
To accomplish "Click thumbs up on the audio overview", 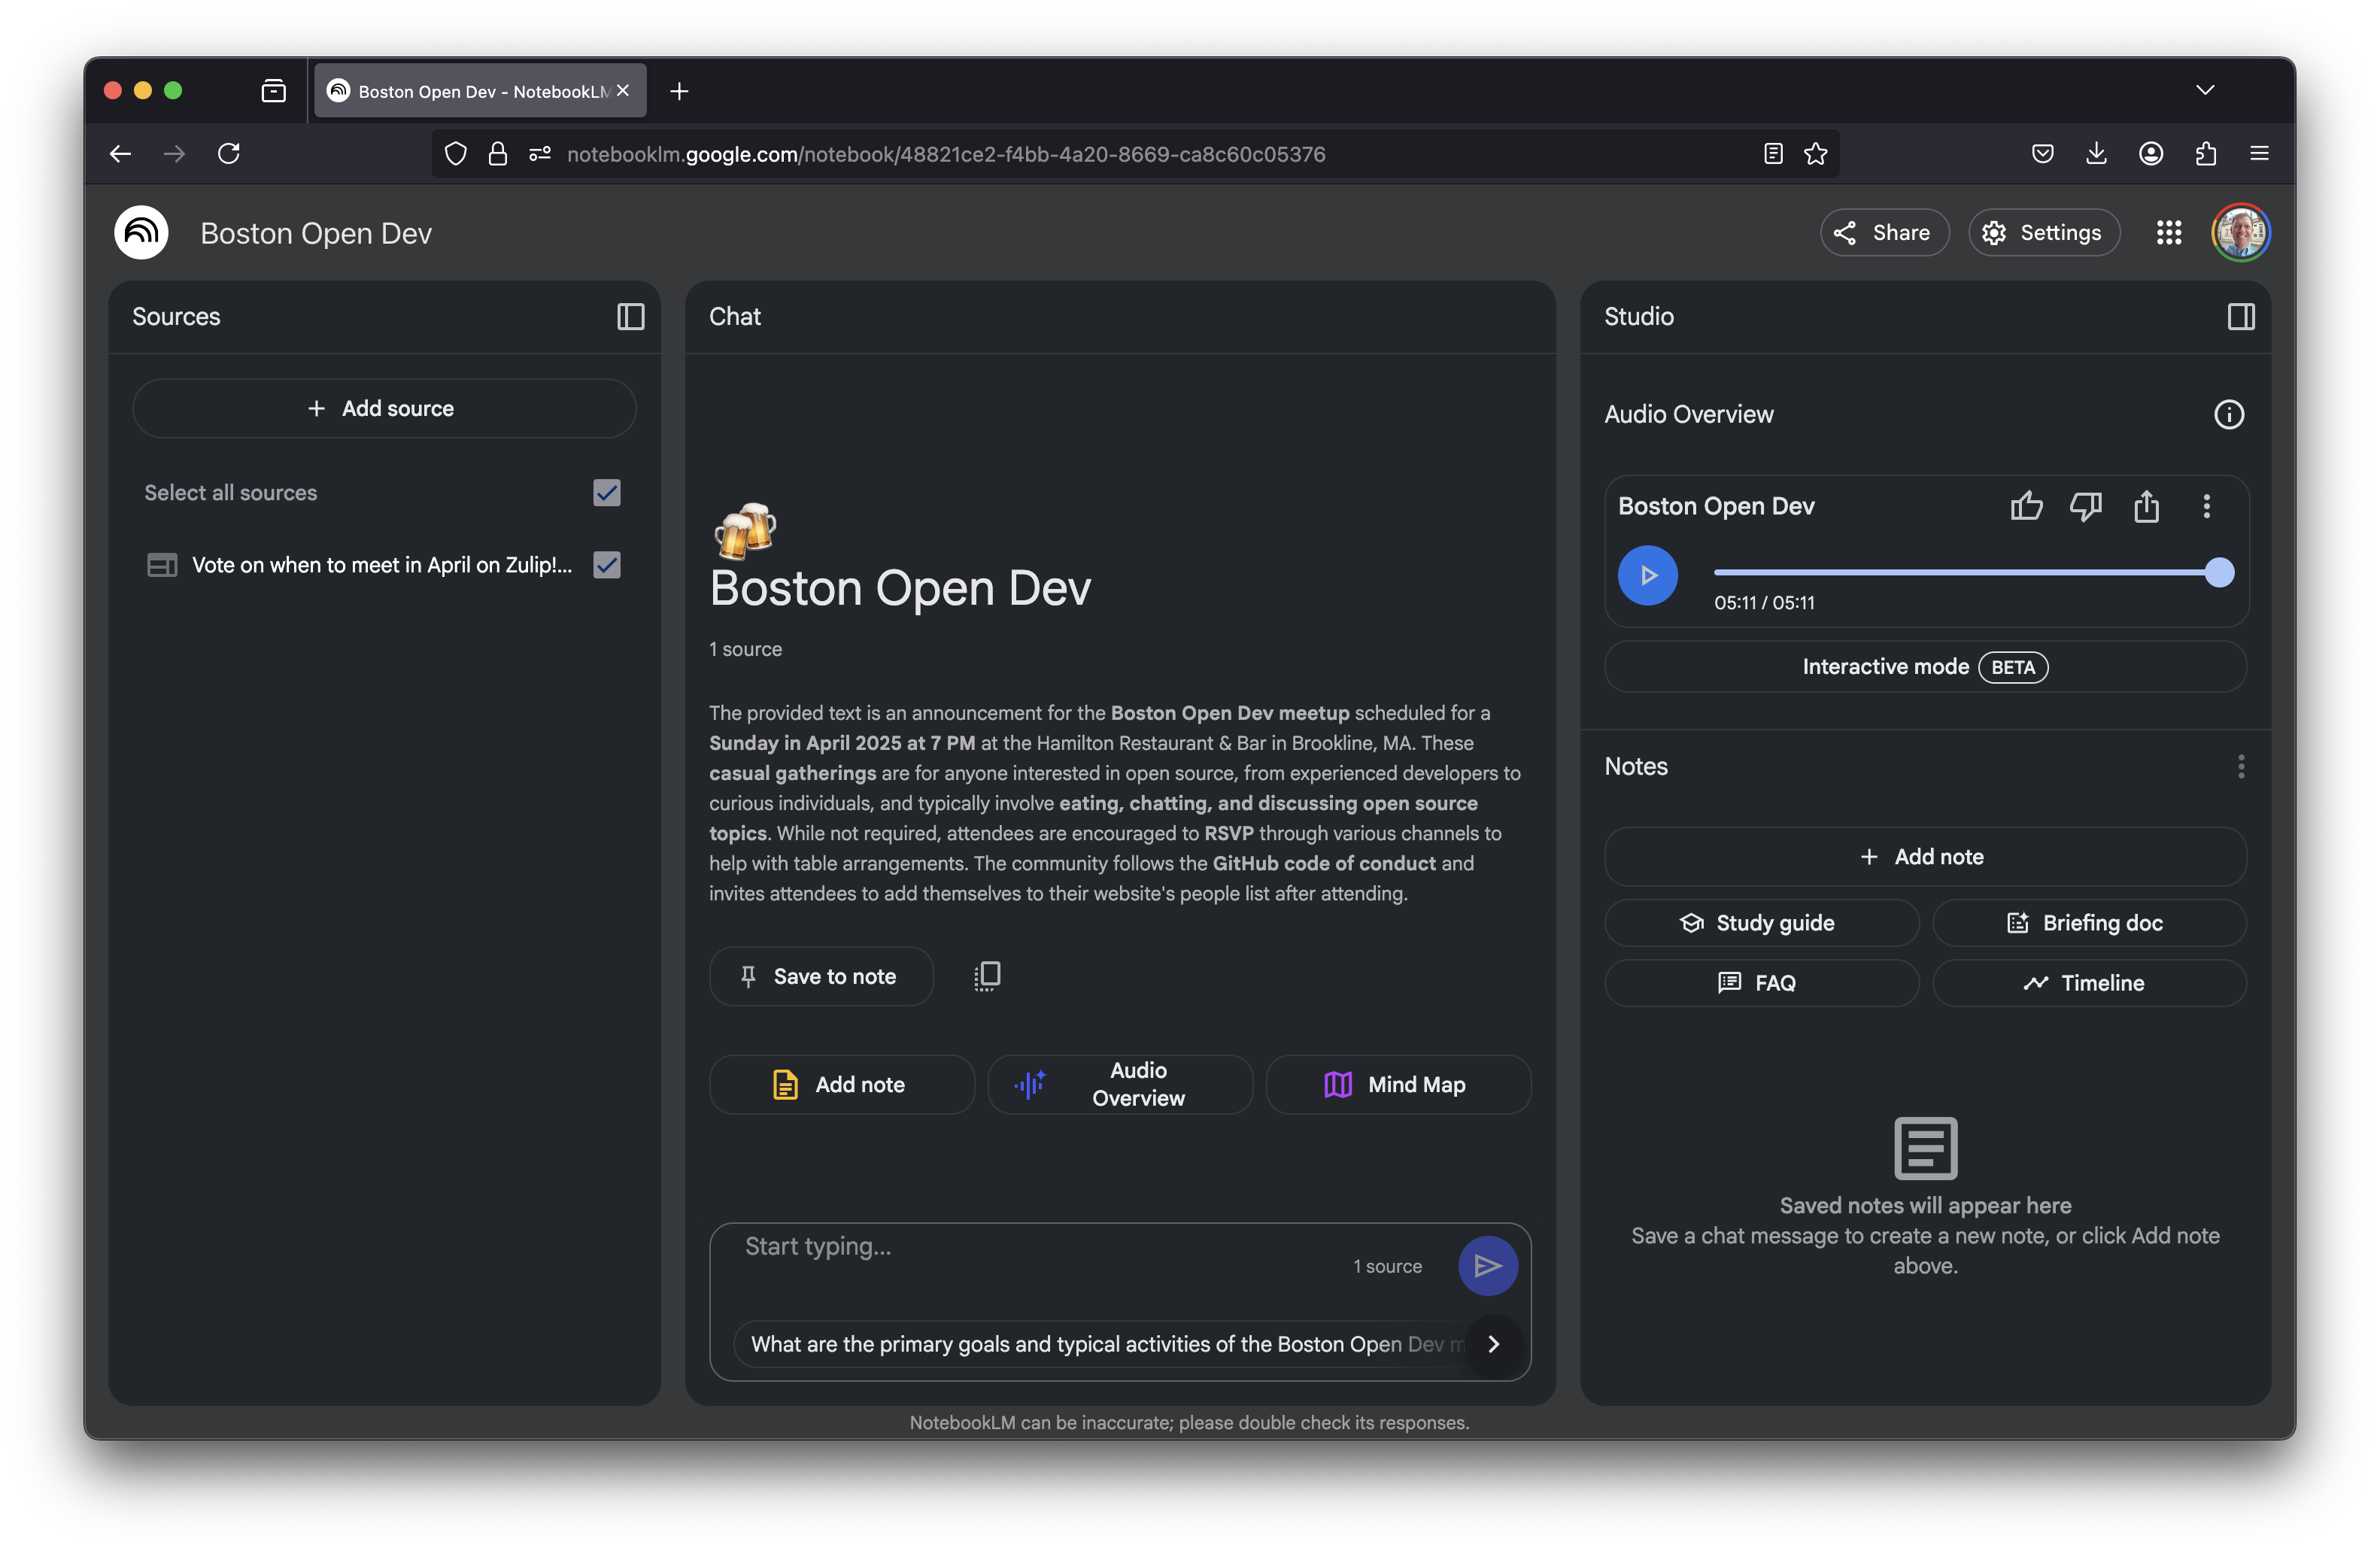I will click(2026, 506).
